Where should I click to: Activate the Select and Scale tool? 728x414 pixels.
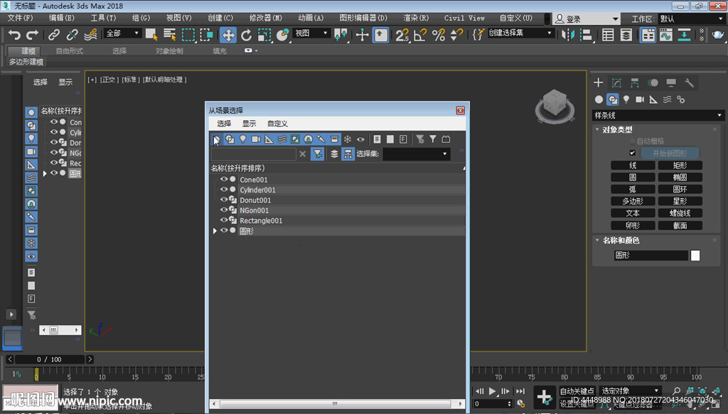pyautogui.click(x=264, y=35)
